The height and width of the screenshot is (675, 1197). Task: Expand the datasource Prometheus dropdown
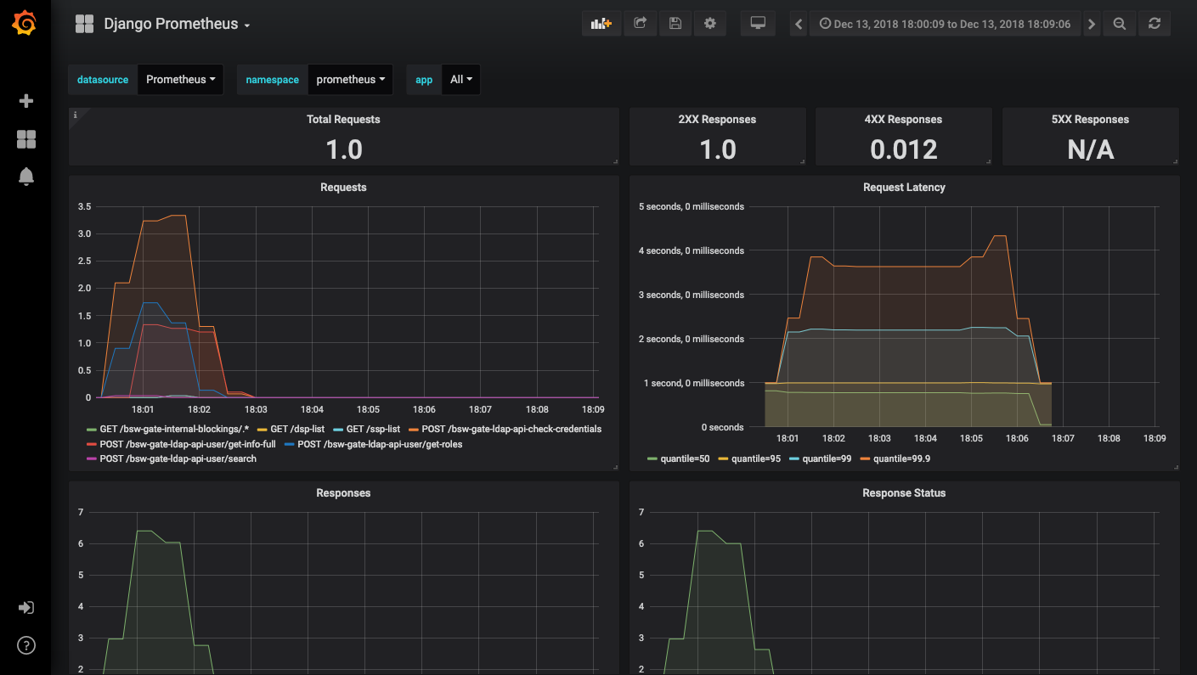180,80
